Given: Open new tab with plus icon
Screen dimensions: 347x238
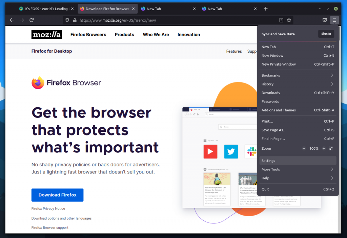Looking at the screenshot, I should coord(266,9).
